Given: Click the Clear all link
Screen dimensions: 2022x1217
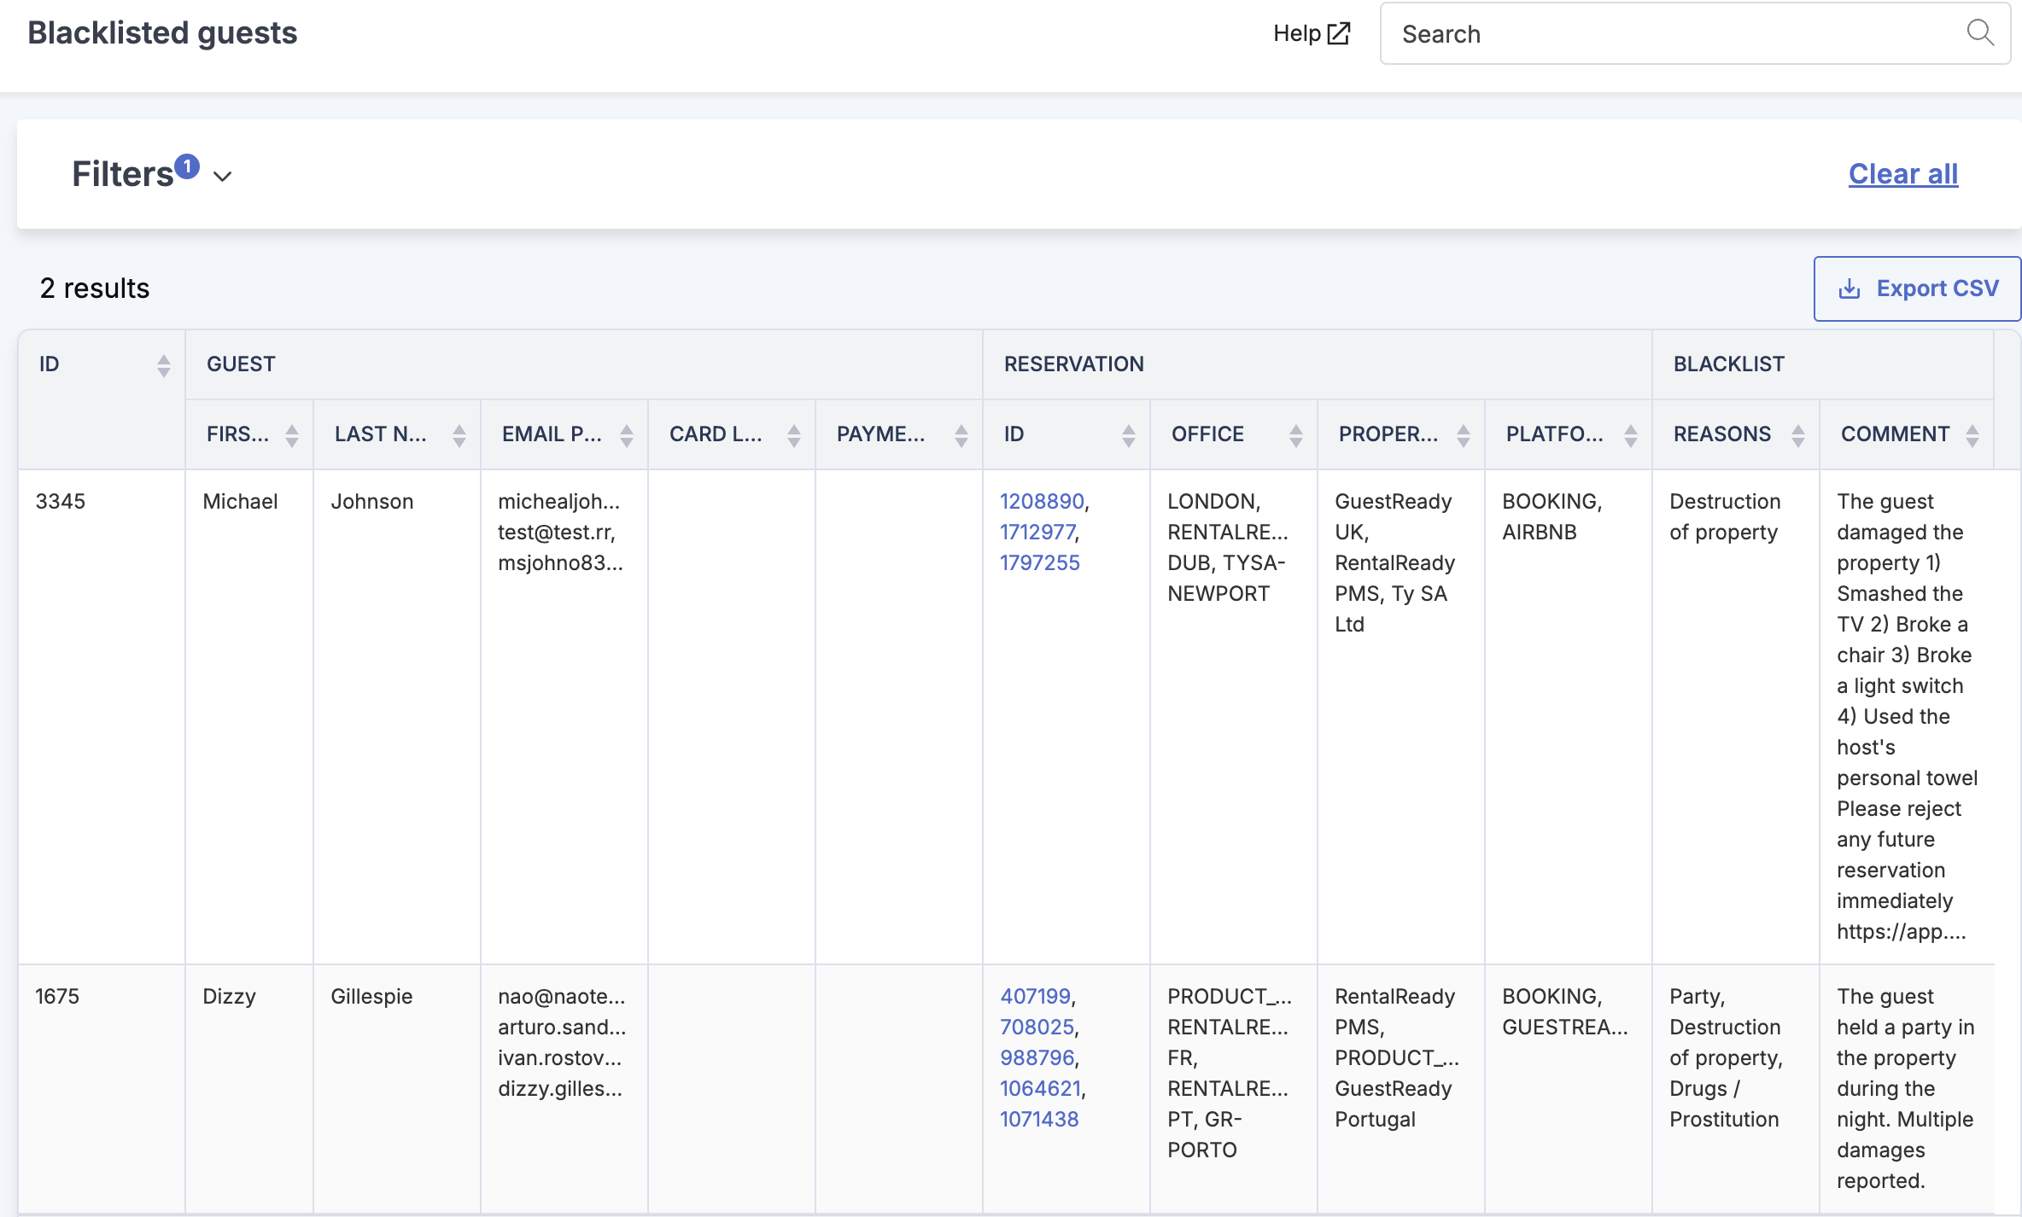Looking at the screenshot, I should 1903,174.
